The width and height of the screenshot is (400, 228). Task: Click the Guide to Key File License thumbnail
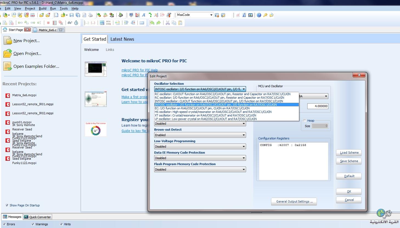coord(96,129)
